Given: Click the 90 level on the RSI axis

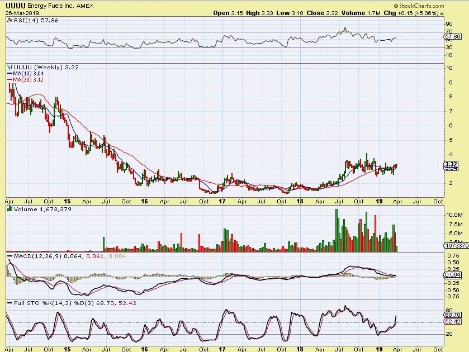Looking at the screenshot, I should (449, 24).
